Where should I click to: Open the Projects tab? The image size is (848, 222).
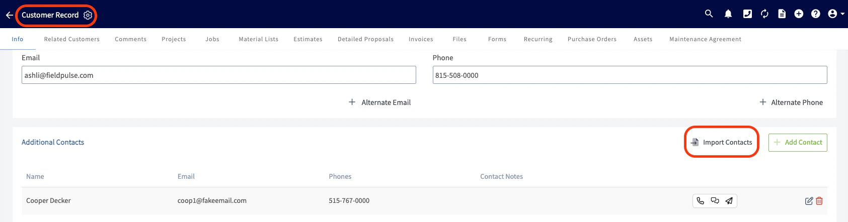pos(174,39)
